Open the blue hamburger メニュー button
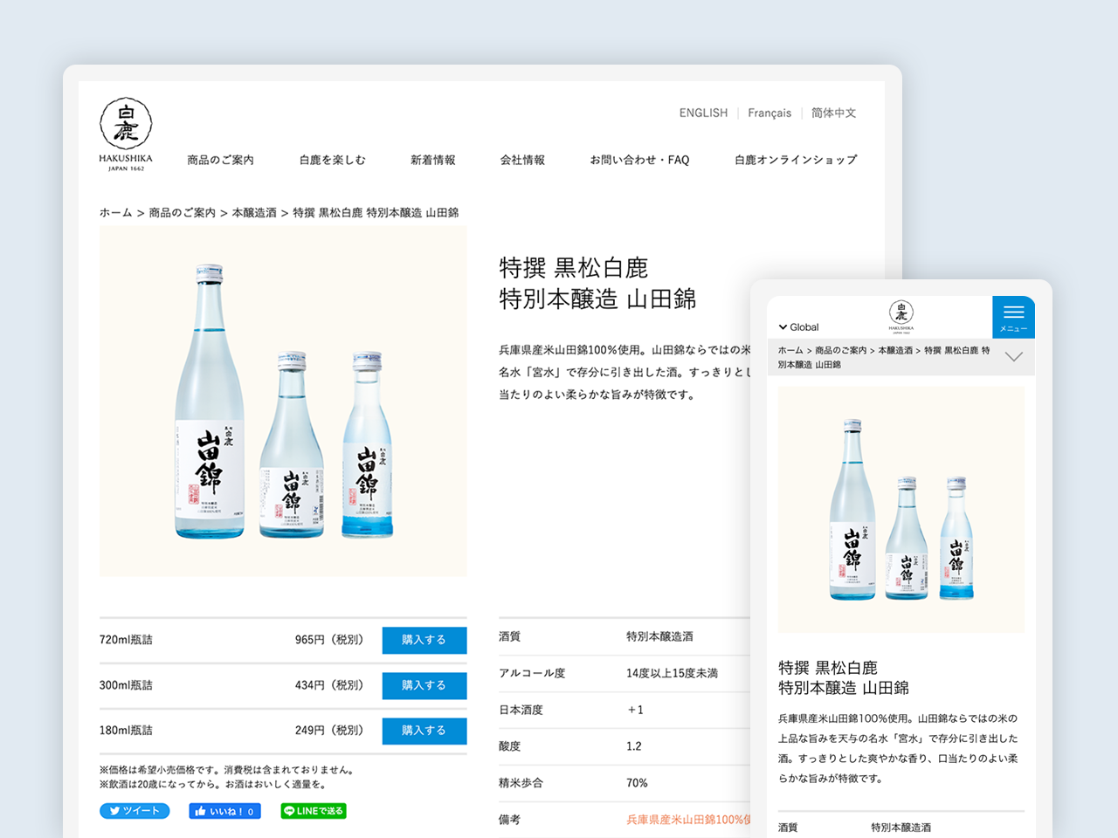 click(1013, 317)
